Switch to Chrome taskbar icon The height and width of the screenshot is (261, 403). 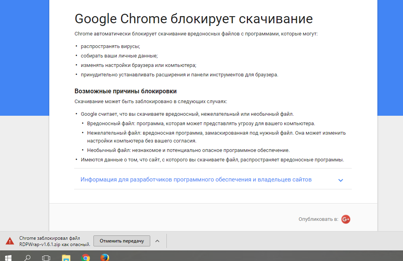coord(86,258)
